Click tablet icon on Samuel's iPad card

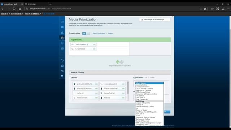tap(101, 93)
